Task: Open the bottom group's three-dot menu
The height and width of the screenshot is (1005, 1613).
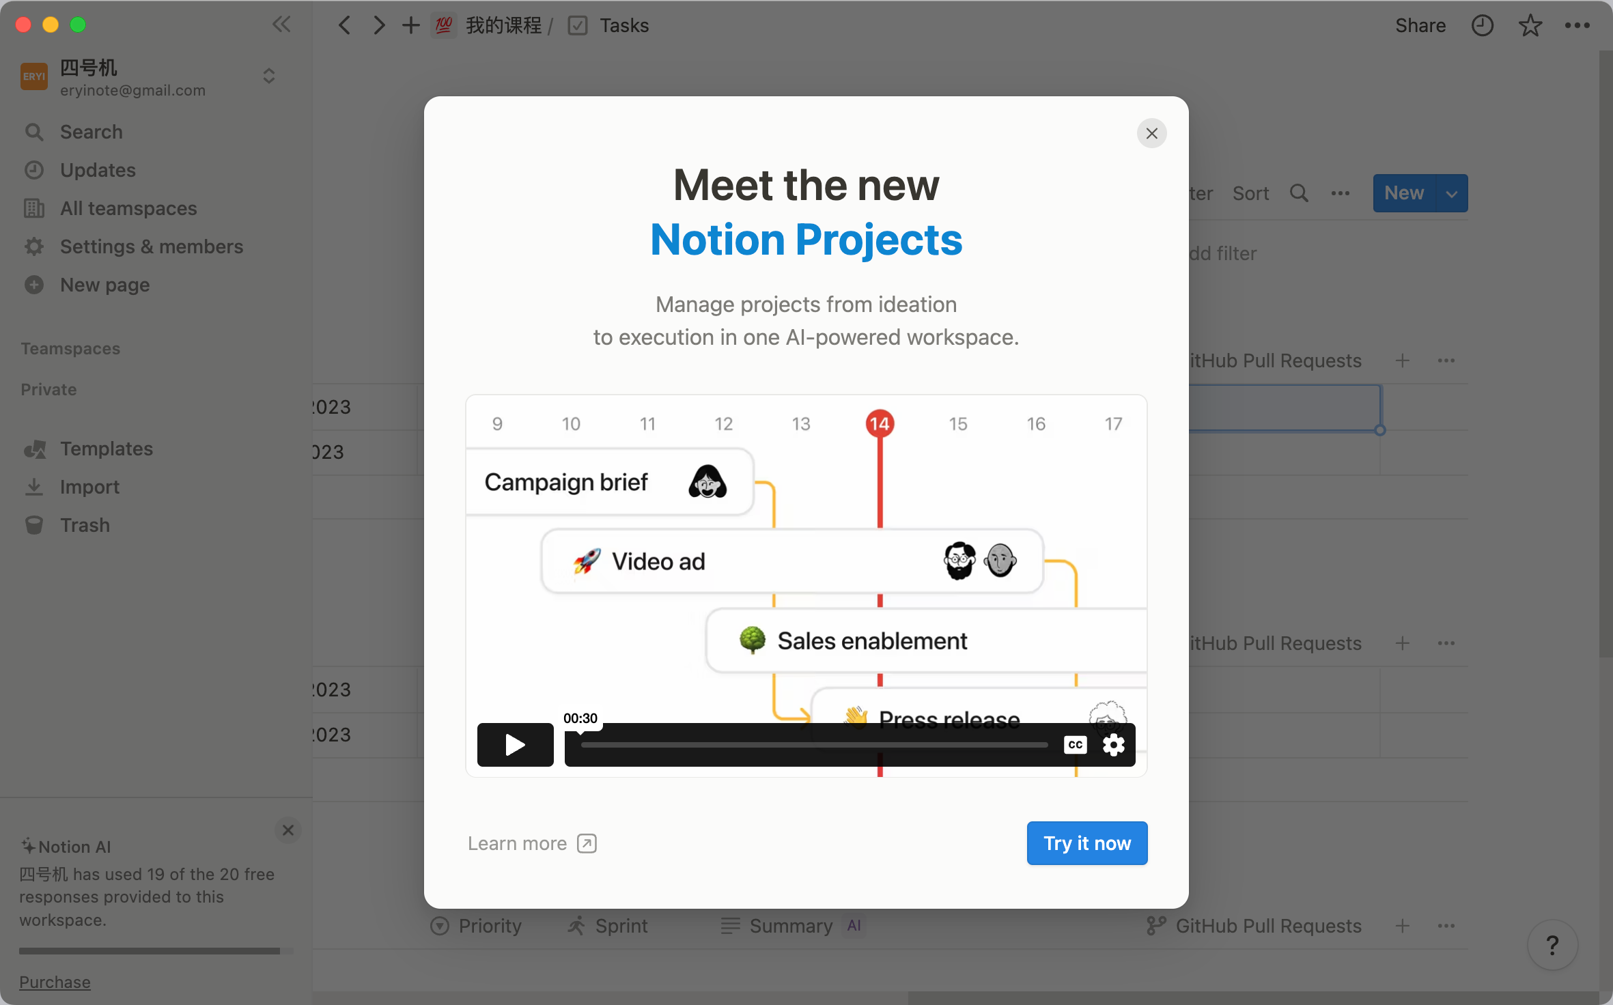Action: [x=1446, y=926]
